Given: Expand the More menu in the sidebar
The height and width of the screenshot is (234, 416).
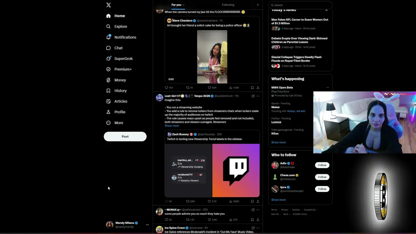Looking at the screenshot, I should tap(115, 123).
